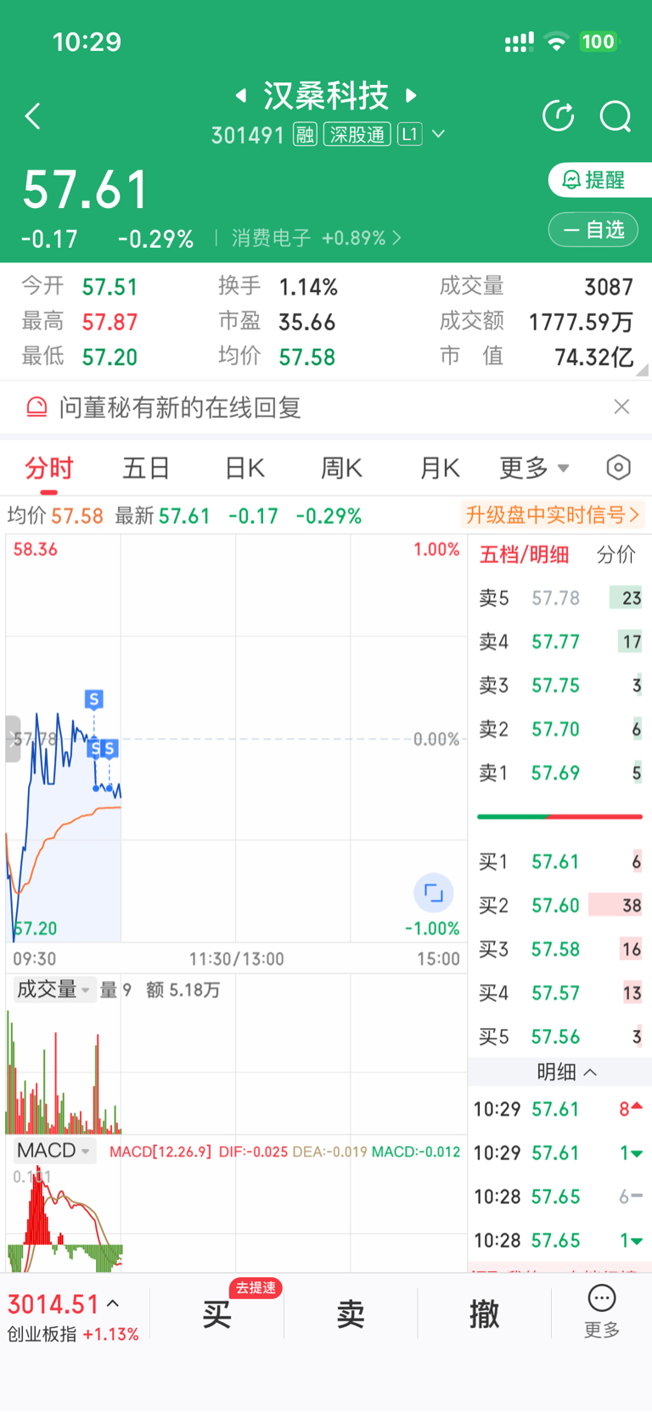Switch to 日K chart tab
Screen dimensions: 652x1412
coord(244,468)
